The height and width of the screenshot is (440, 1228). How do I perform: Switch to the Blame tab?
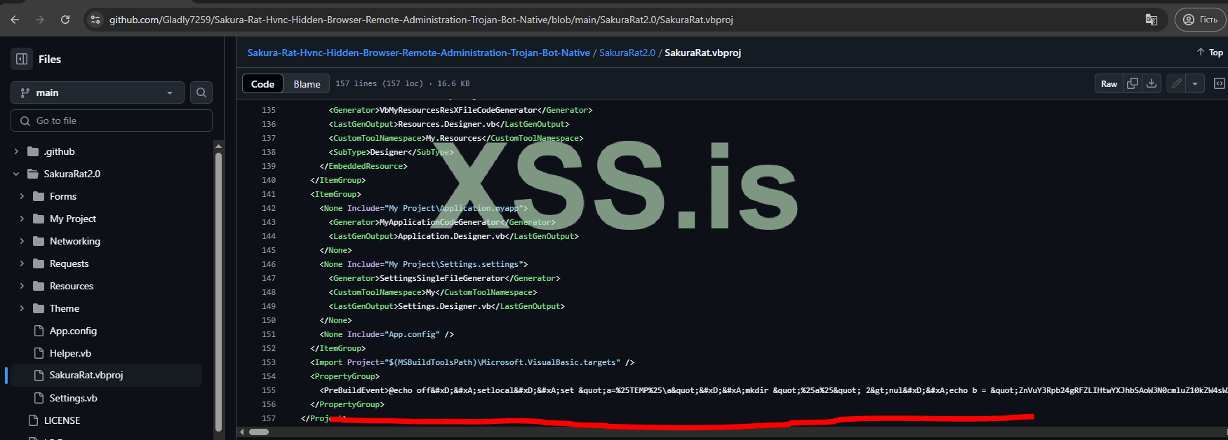[307, 83]
